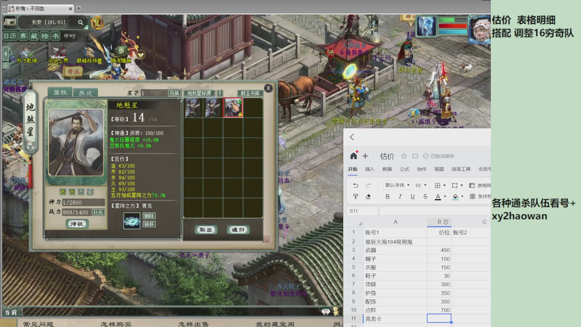581x327 pixels.
Task: Click the 神力 1/2800 progress bar
Action: pyautogui.click(x=84, y=202)
